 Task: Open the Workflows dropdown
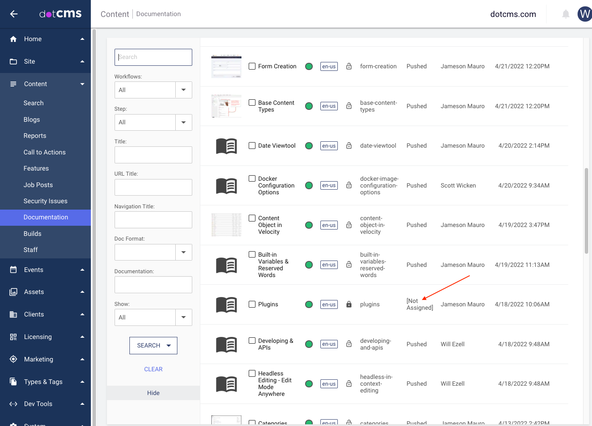tap(183, 90)
